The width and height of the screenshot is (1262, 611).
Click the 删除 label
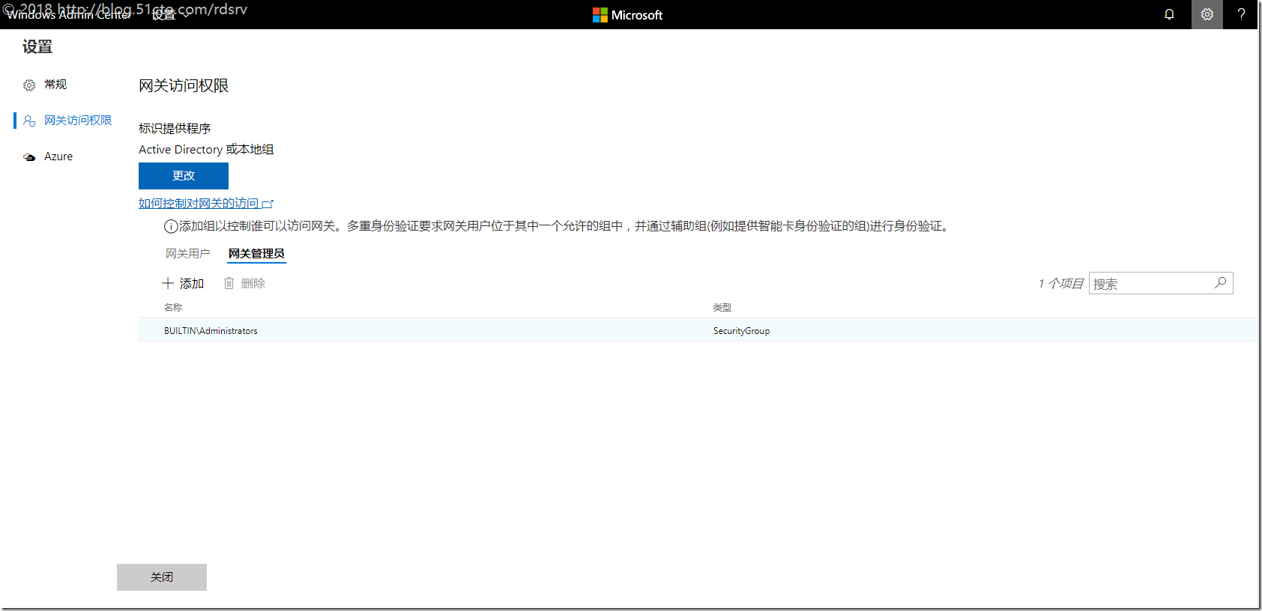[253, 283]
